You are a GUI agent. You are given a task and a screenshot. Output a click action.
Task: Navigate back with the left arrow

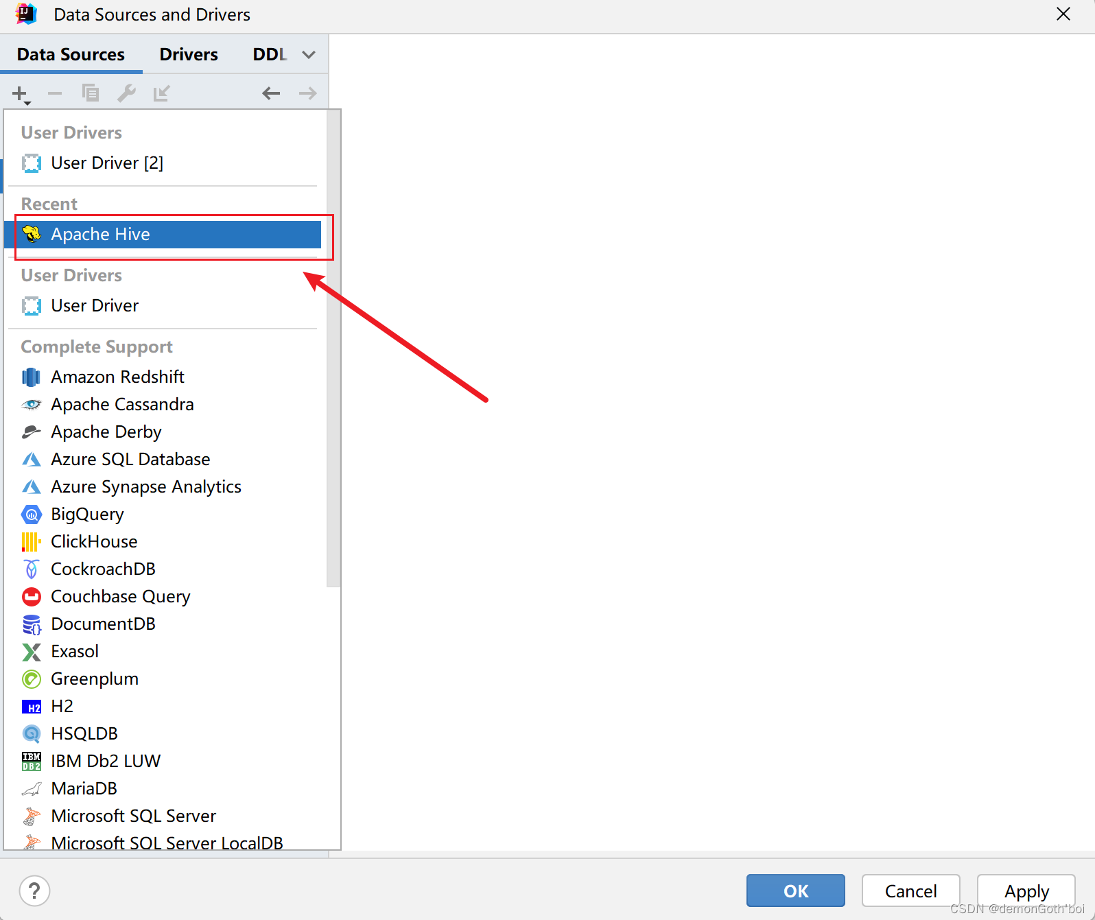point(271,93)
